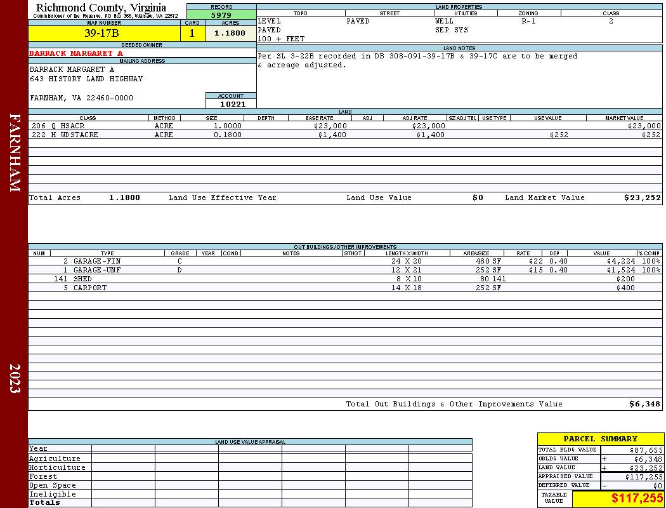Click the Agriculture row in land use appraisal
This screenshot has width=666, height=508.
(x=250, y=458)
